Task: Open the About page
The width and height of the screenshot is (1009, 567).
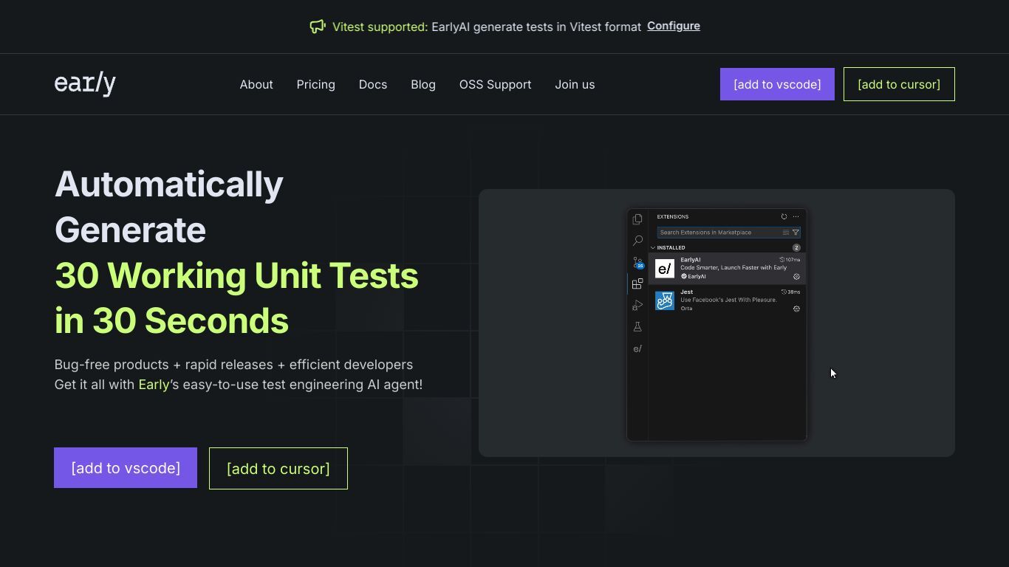Action: pos(256,84)
